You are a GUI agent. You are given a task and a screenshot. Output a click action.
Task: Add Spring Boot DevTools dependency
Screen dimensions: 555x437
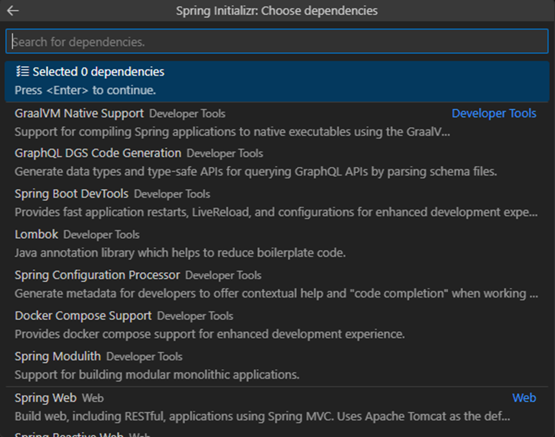(x=72, y=193)
